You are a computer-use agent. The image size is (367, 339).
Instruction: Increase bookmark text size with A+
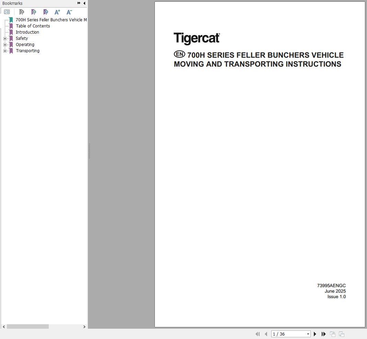[x=57, y=12]
